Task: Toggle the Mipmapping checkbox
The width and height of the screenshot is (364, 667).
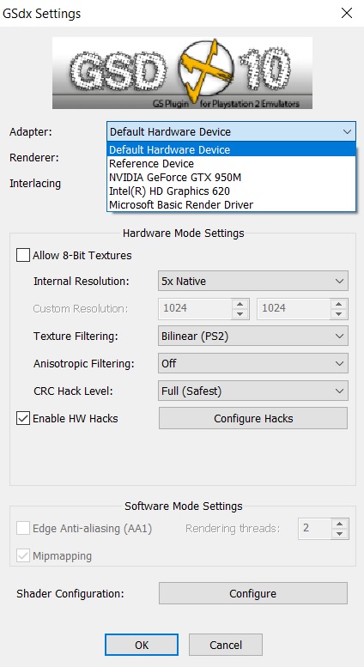Action: [23, 556]
